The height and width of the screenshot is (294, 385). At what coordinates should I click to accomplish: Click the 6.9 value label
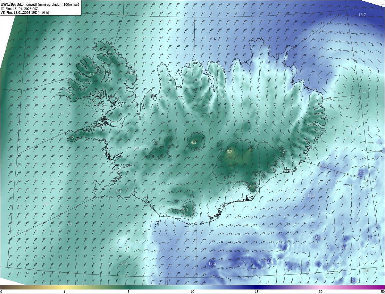tap(124, 263)
